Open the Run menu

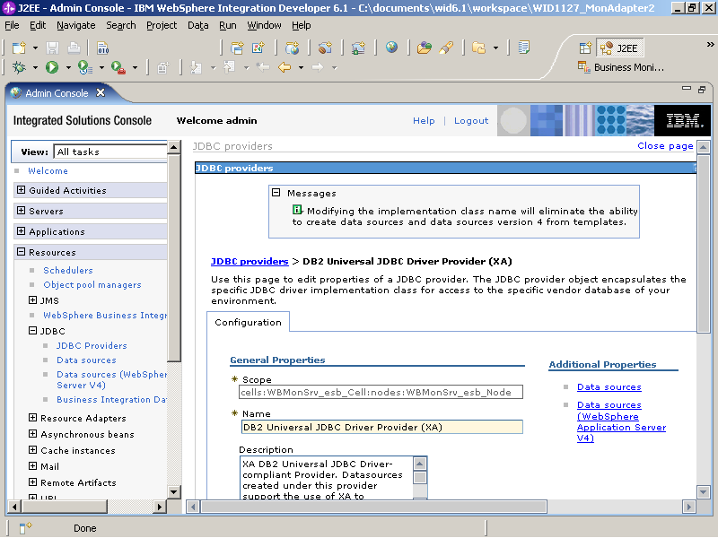[228, 26]
